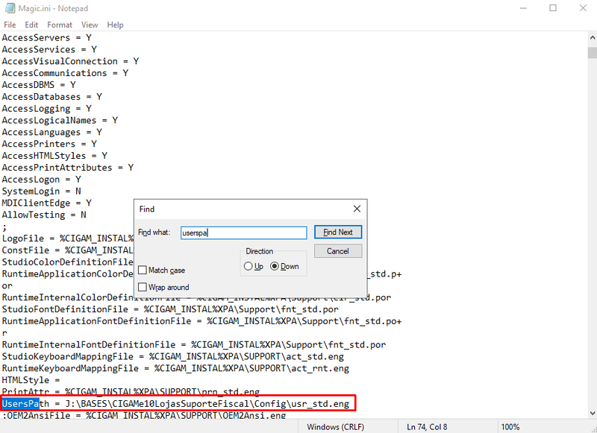Screen dimensions: 597x433
Task: Click the Find what input field
Action: click(244, 233)
